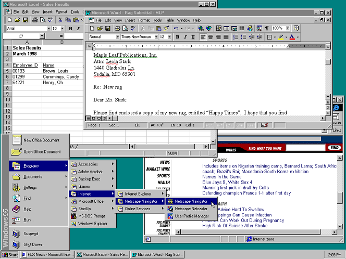Choose Shut Down from the Start menu
Viewport: 346px width, 259px height.
point(39,244)
